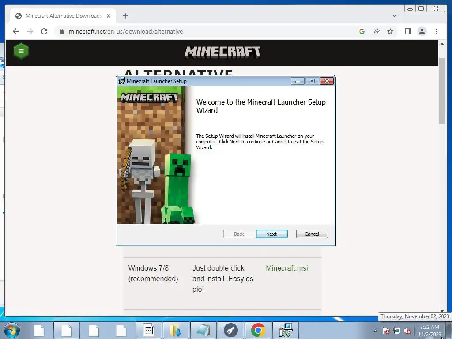This screenshot has height=339, width=452.
Task: Open the Chrome profile avatar
Action: pyautogui.click(x=422, y=31)
